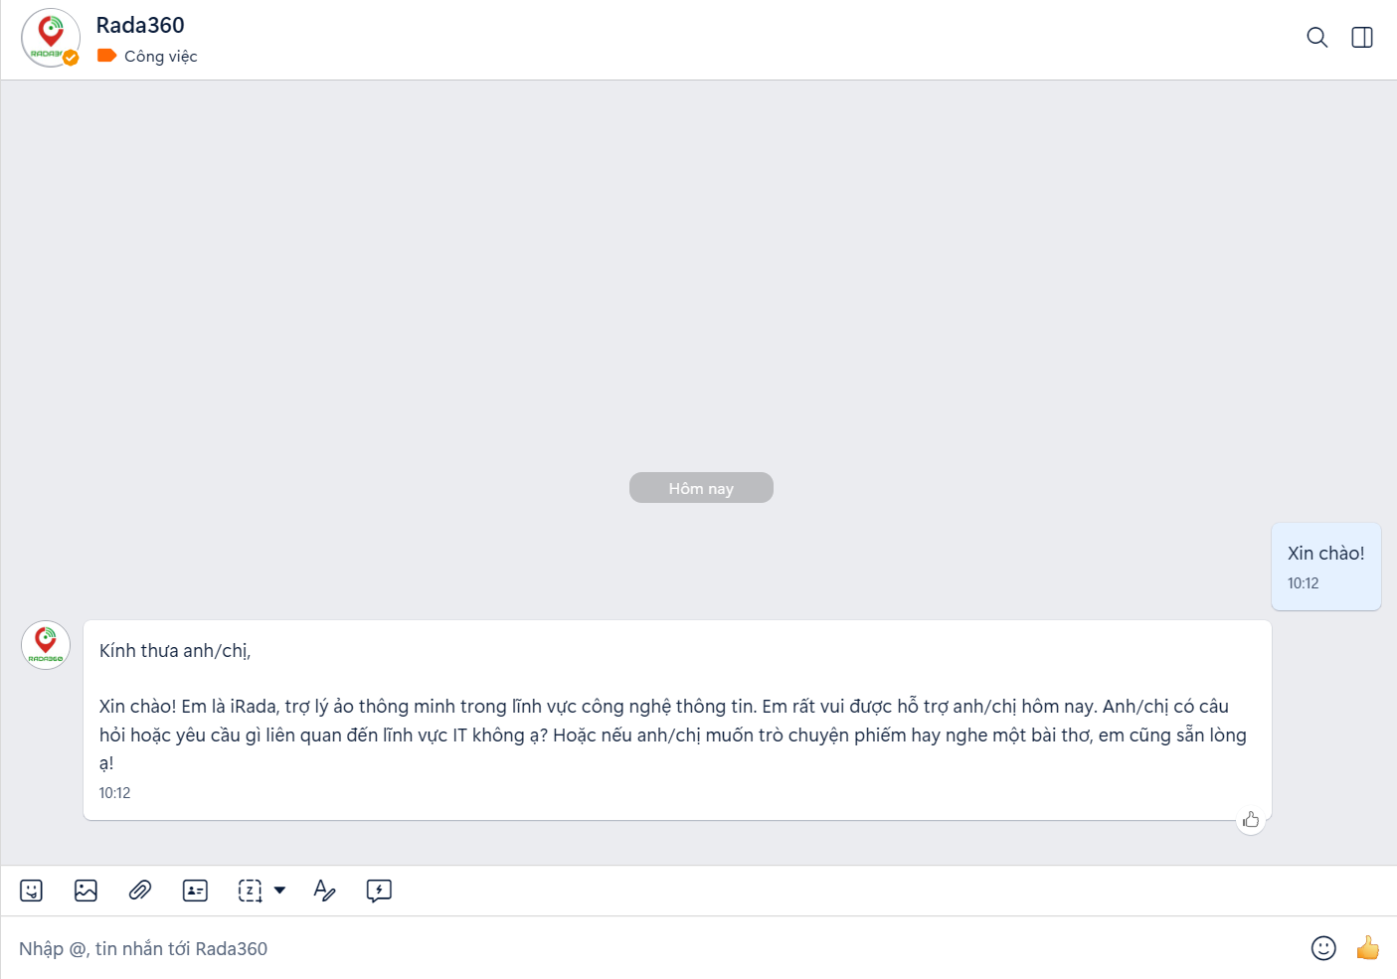Click the send contact card icon

(195, 891)
